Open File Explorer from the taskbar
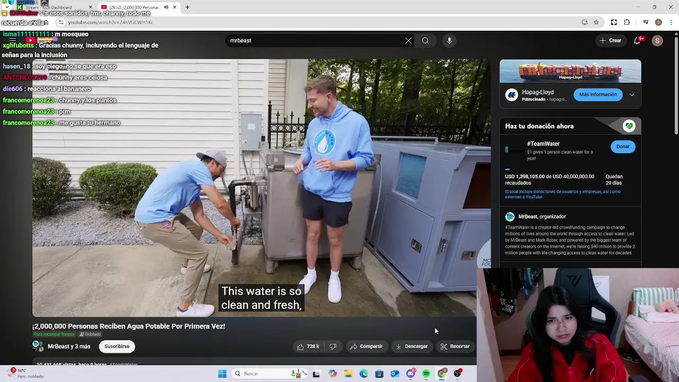 pyautogui.click(x=348, y=374)
